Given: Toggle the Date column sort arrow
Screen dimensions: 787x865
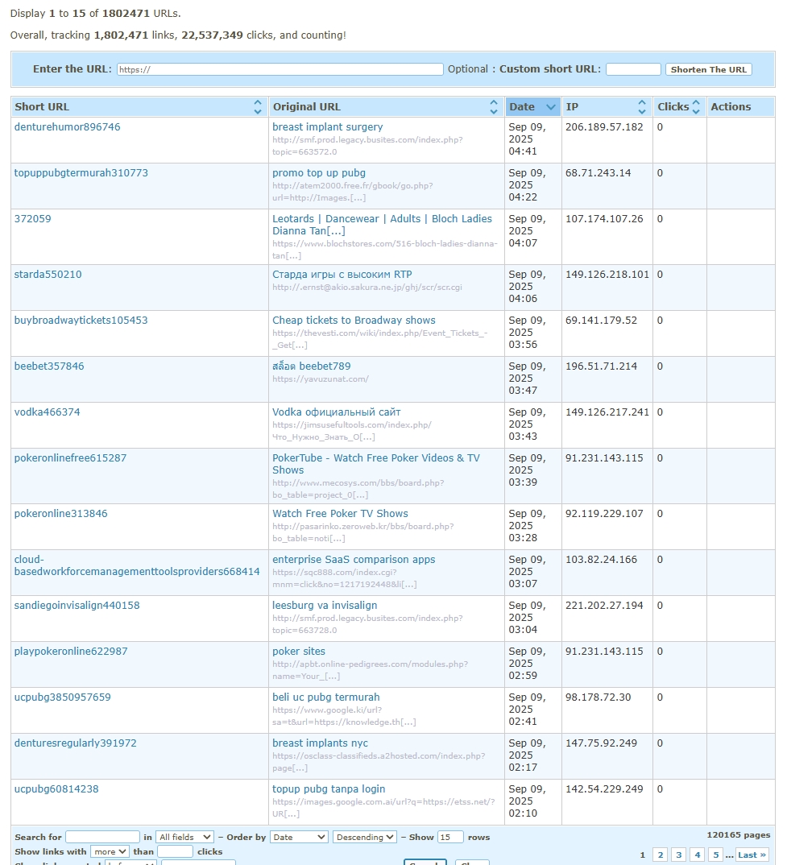Looking at the screenshot, I should [x=550, y=107].
